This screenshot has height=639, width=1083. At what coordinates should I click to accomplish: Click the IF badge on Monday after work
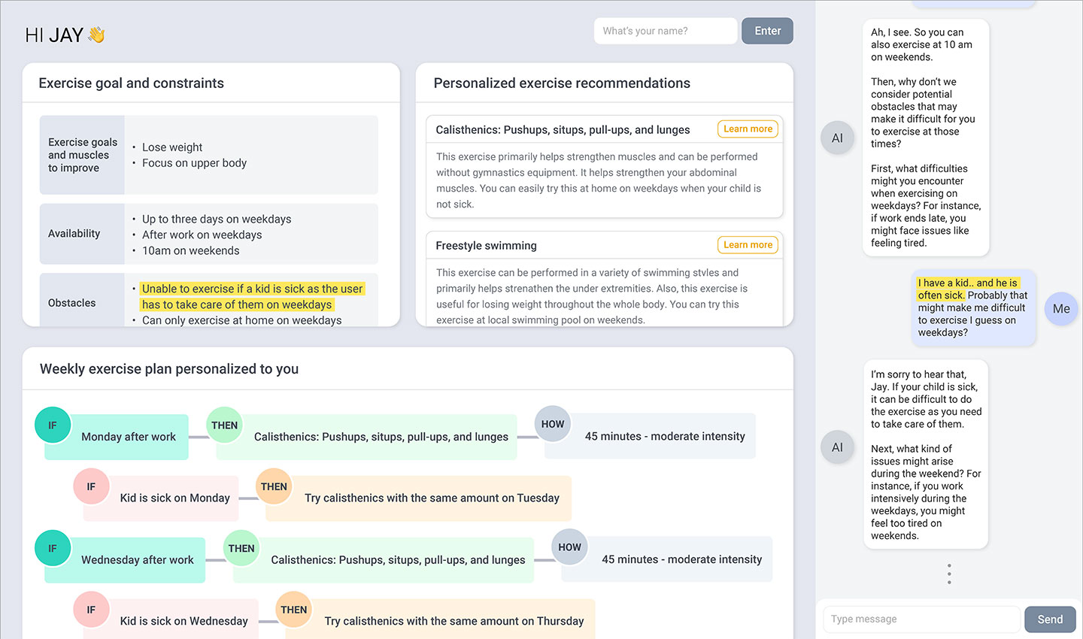pyautogui.click(x=53, y=425)
